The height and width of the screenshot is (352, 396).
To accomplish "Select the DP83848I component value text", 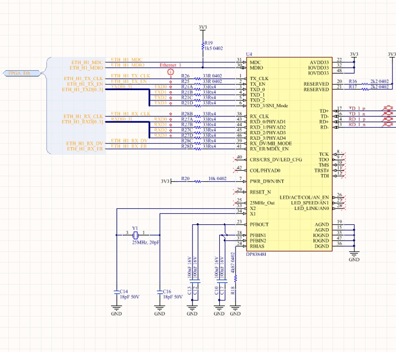I will [256, 254].
